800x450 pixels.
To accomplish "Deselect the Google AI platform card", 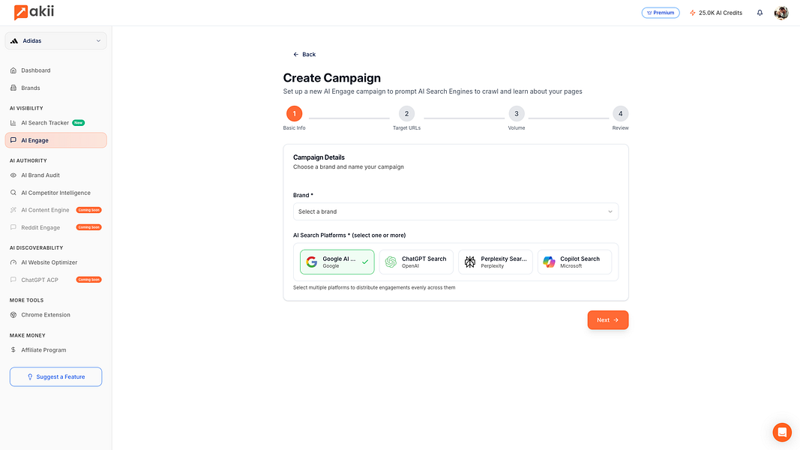I will pos(337,262).
